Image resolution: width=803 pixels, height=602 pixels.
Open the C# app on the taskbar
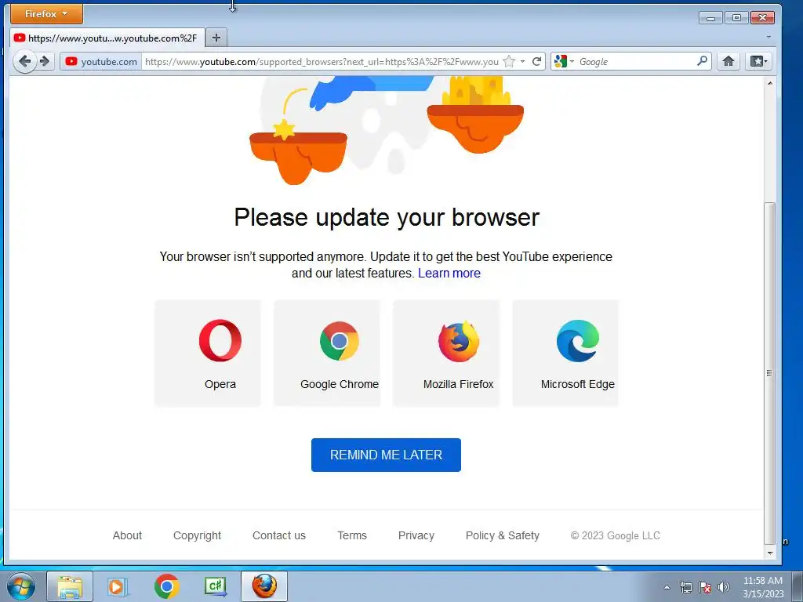click(x=215, y=586)
